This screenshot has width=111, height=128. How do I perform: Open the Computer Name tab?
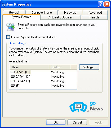pyautogui.click(x=42, y=13)
